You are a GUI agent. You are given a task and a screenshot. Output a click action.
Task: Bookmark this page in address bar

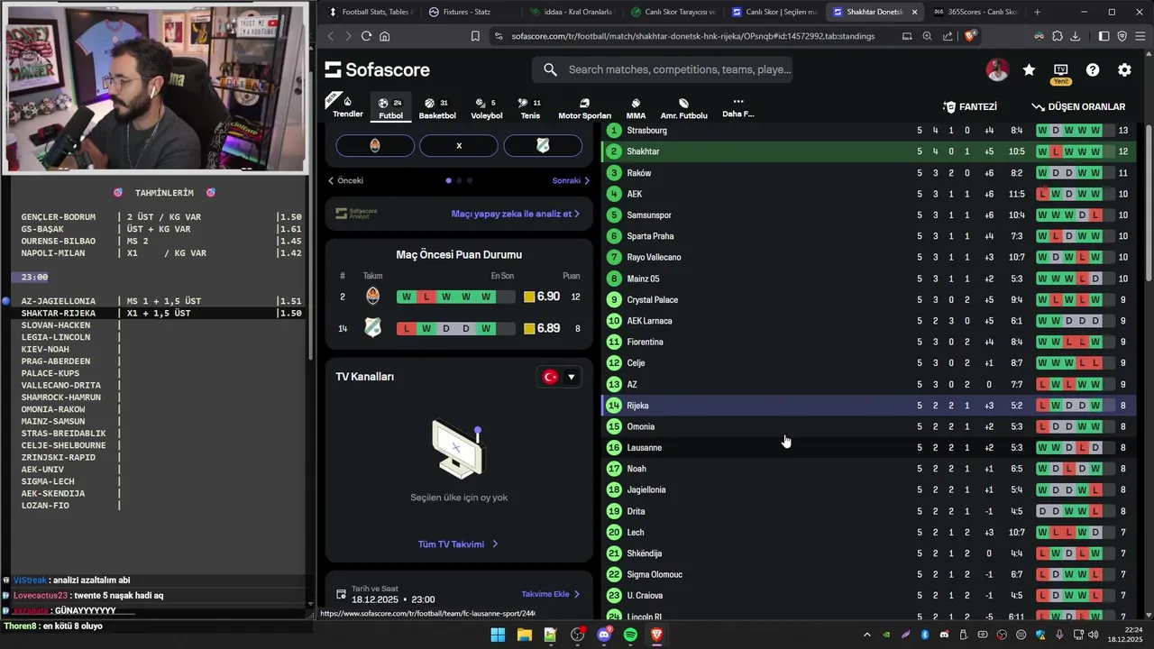click(475, 36)
